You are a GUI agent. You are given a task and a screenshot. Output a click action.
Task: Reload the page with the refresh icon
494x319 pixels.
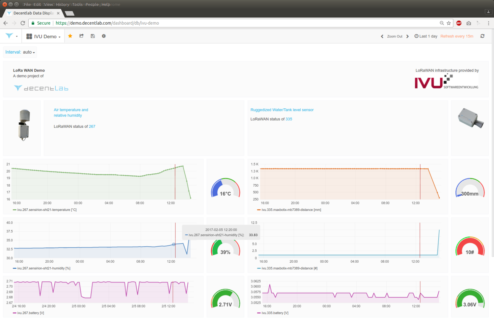coord(23,23)
